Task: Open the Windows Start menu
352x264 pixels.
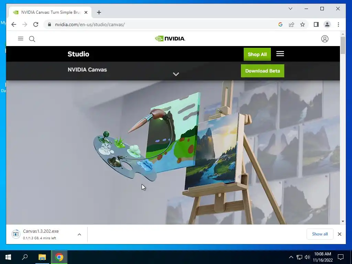Action: (x=8, y=257)
